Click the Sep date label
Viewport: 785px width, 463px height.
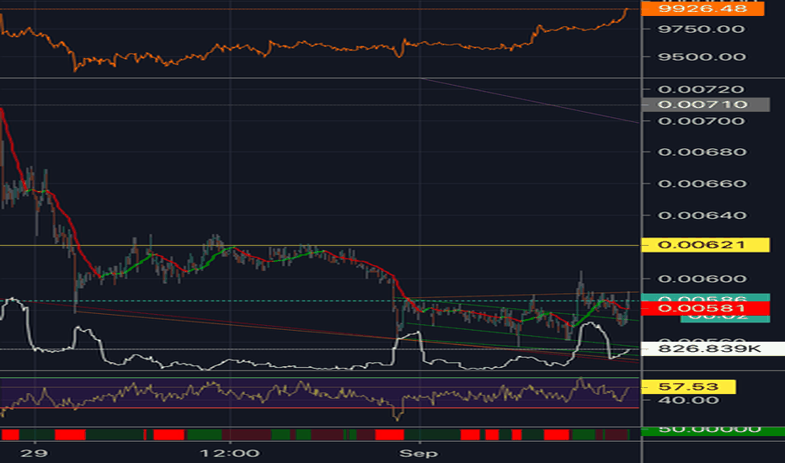(418, 454)
